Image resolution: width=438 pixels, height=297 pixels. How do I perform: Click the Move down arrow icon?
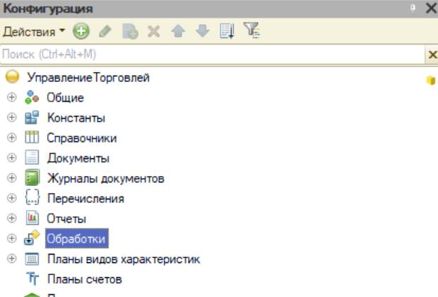click(x=203, y=31)
